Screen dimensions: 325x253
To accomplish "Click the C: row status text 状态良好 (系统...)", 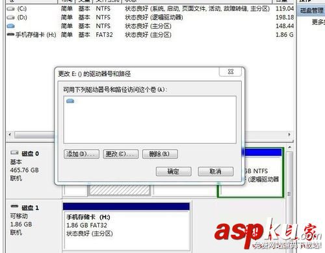I will (198, 9).
